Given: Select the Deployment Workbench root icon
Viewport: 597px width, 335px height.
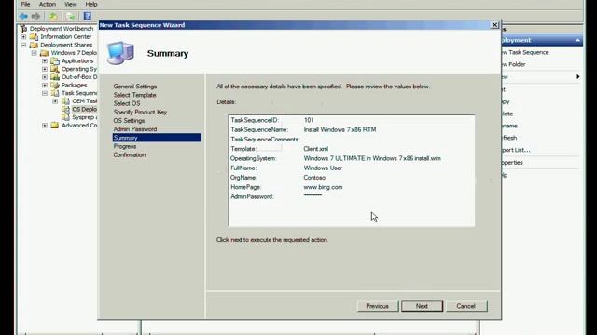Looking at the screenshot, I should coord(23,29).
